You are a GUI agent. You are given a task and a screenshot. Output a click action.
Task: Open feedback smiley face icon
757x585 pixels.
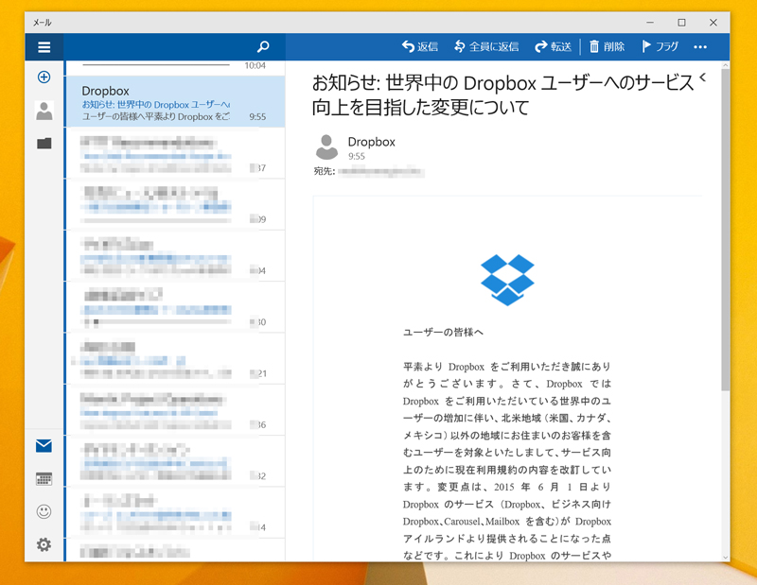tap(44, 511)
